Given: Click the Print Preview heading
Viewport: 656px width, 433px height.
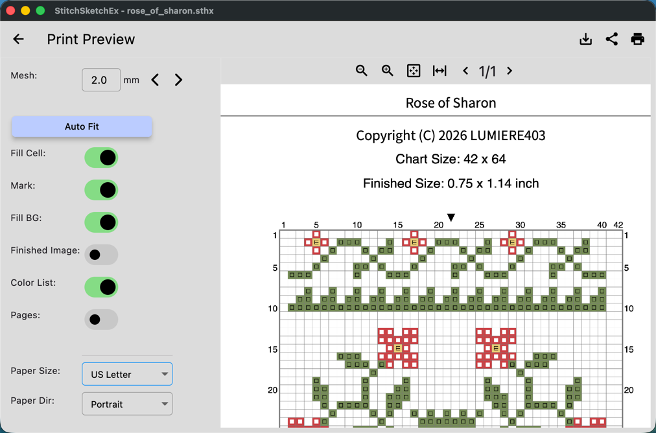Looking at the screenshot, I should pos(91,40).
